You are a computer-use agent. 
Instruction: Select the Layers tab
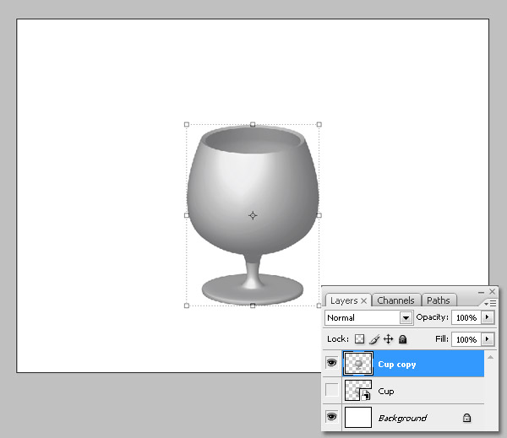(344, 300)
